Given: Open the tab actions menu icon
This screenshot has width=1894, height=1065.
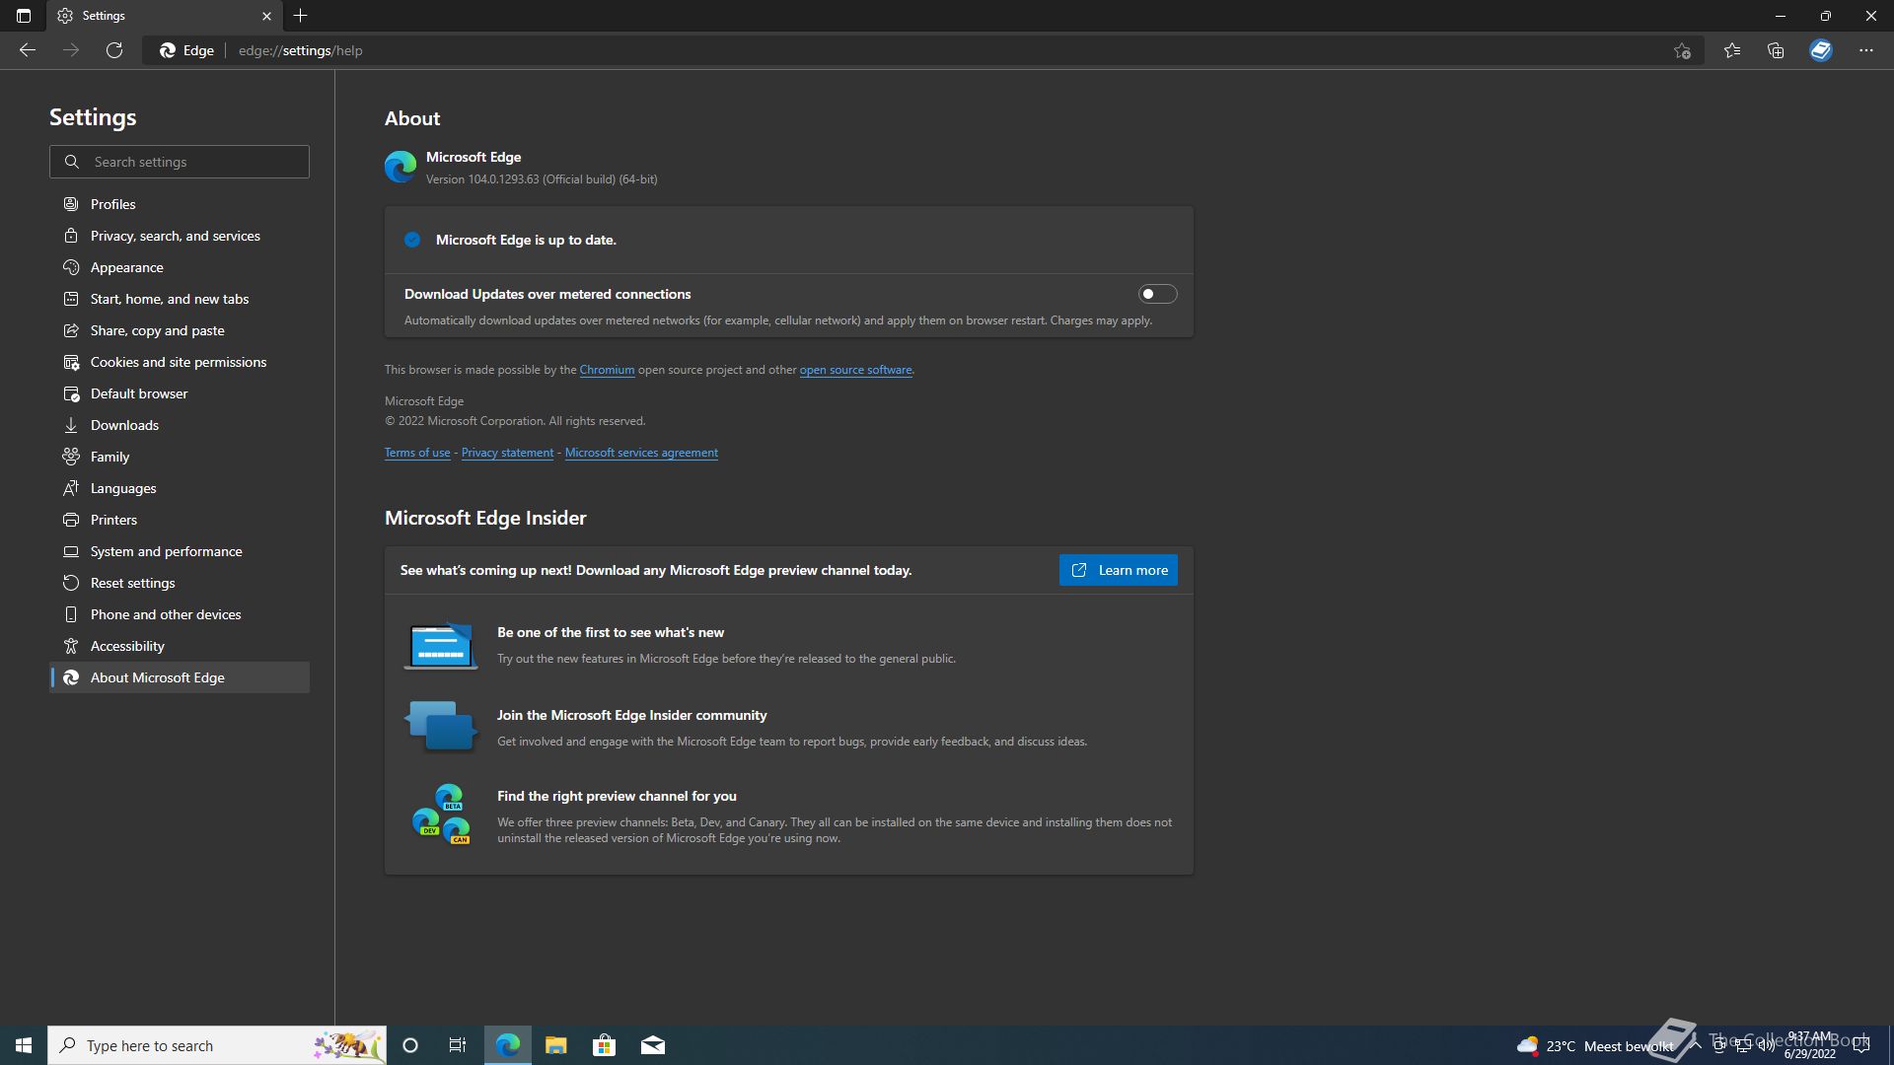Looking at the screenshot, I should point(24,16).
